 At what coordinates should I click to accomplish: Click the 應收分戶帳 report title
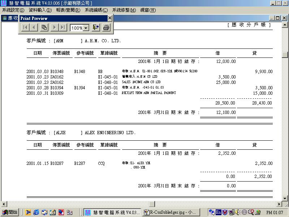pos(249,25)
